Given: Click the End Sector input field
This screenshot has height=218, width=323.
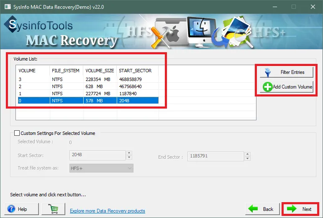Looking at the screenshot, I should click(x=215, y=156).
